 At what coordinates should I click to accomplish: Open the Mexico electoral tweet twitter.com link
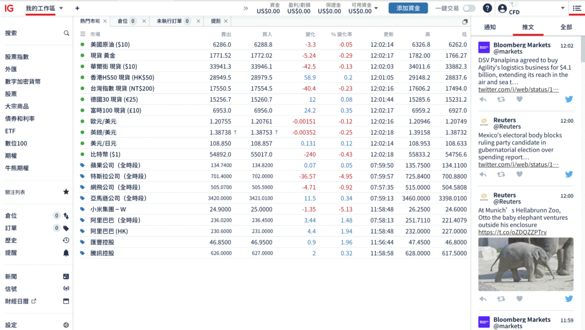(x=518, y=164)
